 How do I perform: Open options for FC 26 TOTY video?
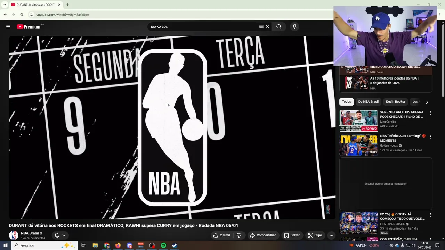tap(430, 215)
